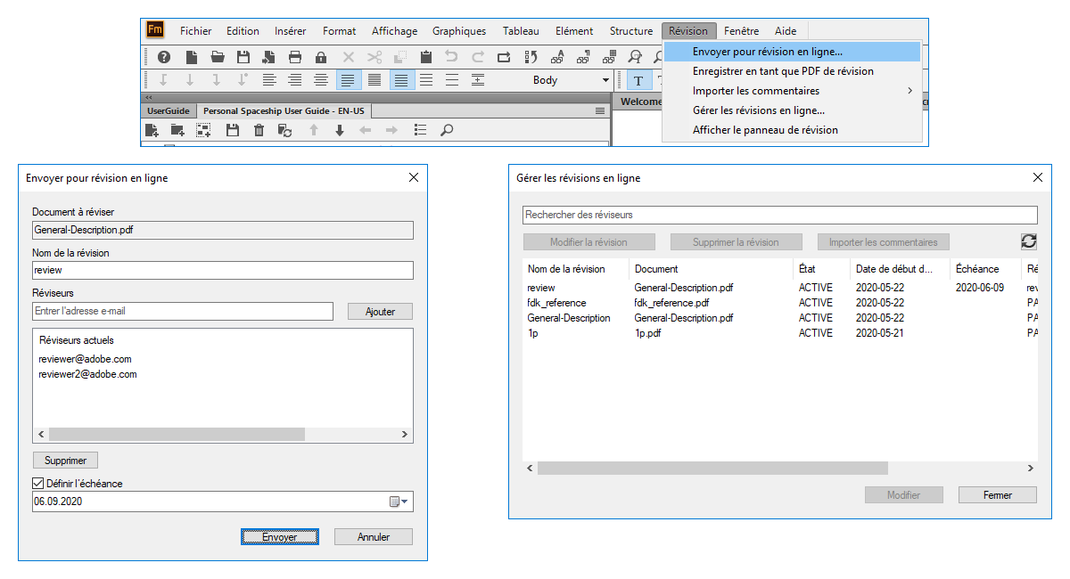The height and width of the screenshot is (579, 1070).
Task: Click the Print icon in toolbar
Action: (295, 57)
